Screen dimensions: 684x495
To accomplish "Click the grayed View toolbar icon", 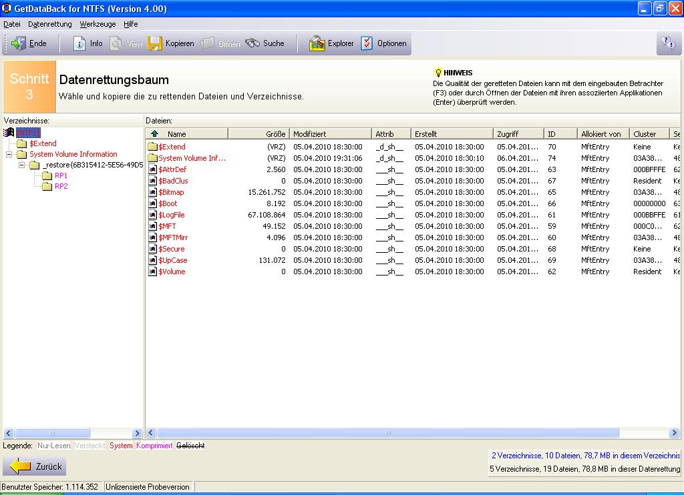I will pos(116,43).
